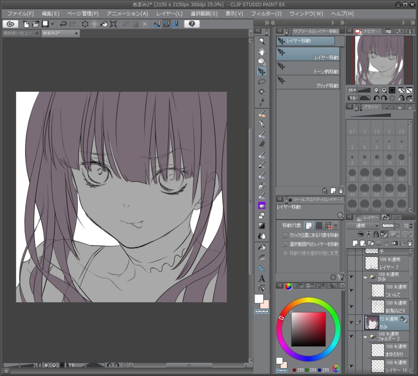Select the Zoom magnifier tool
This screenshot has height=376, width=418.
pyautogui.click(x=262, y=41)
